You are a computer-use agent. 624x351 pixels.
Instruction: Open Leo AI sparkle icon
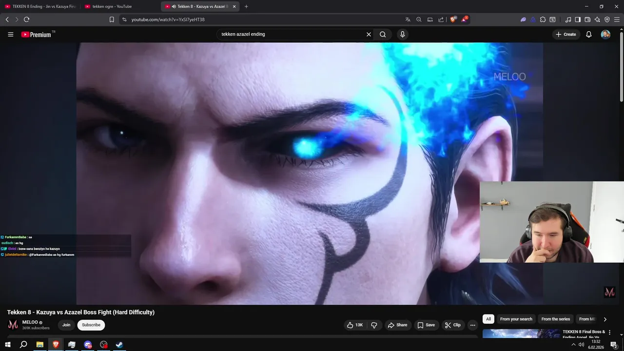point(597,19)
